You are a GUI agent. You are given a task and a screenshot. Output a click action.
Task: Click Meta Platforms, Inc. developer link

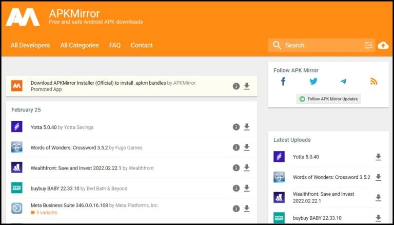[137, 205]
